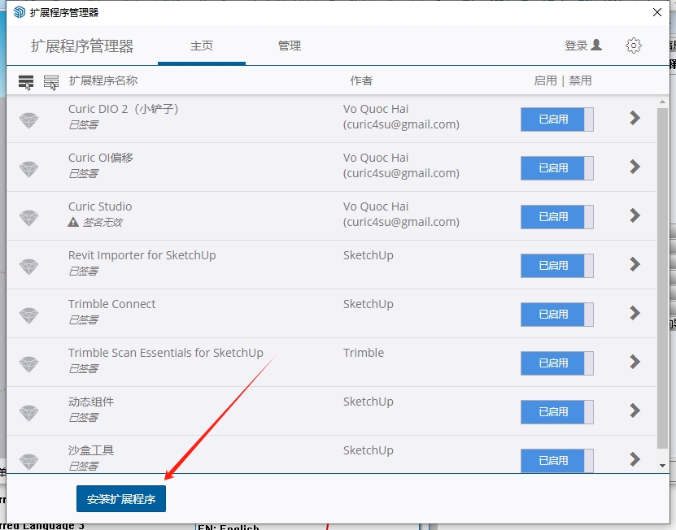Viewport: 676px width, 530px height.
Task: Select the Trimble Connect name text
Action: point(111,304)
